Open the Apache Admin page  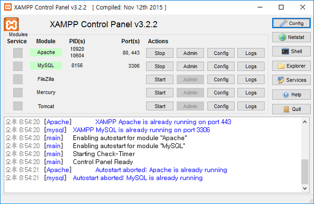click(190, 53)
